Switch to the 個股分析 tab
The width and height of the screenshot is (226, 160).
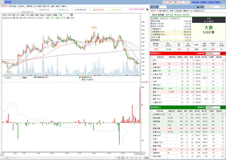tap(46, 6)
